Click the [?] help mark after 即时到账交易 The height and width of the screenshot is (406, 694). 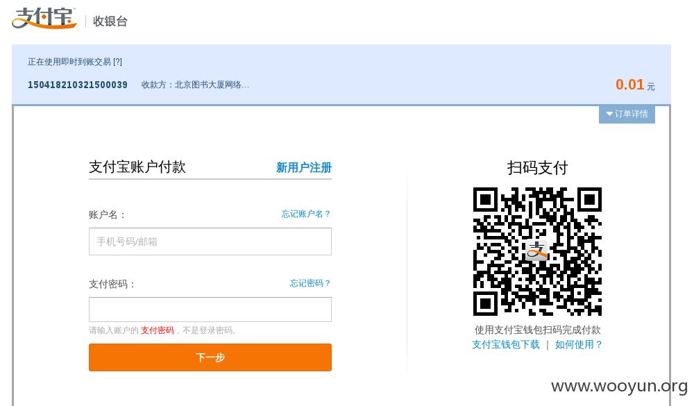[117, 62]
